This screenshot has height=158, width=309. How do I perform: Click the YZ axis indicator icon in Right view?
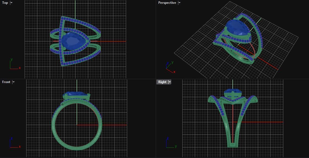pyautogui.click(x=171, y=143)
